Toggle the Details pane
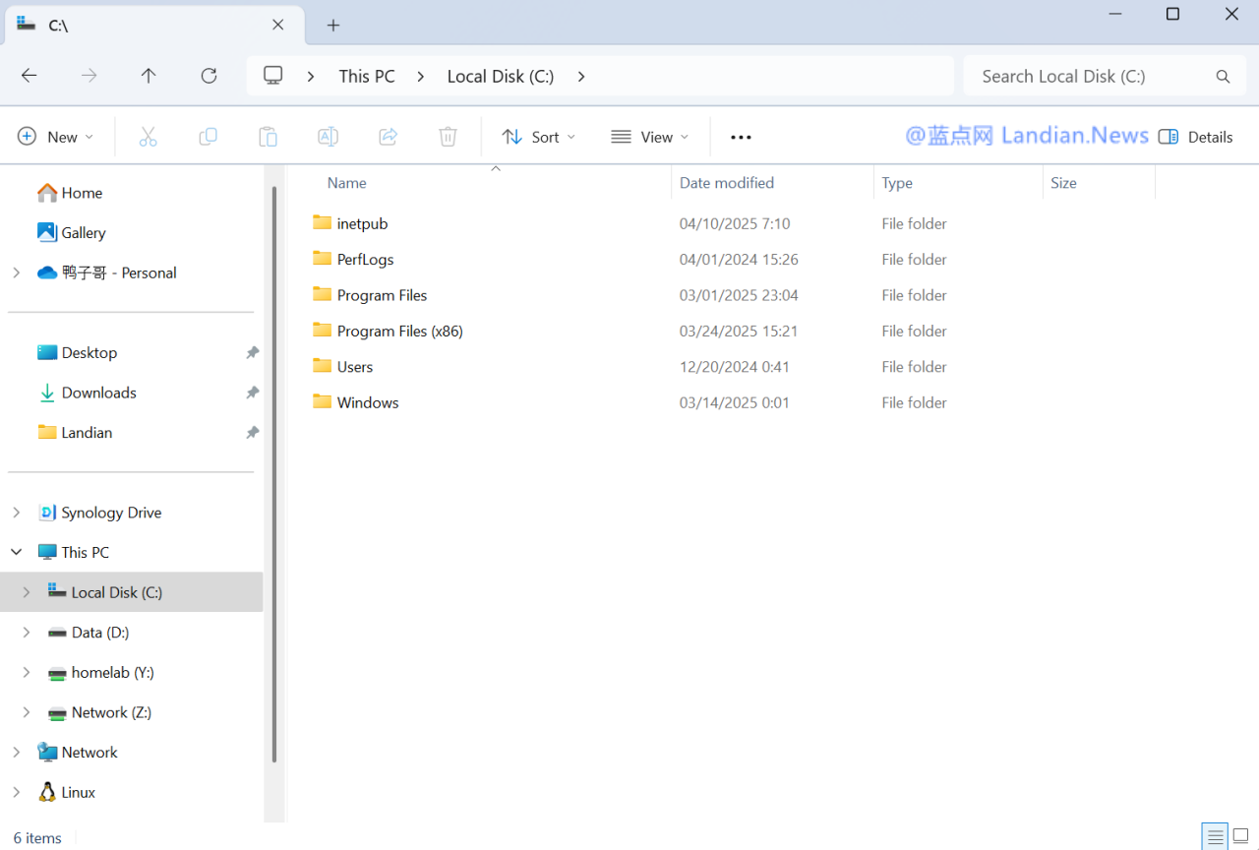1259x850 pixels. [1195, 137]
